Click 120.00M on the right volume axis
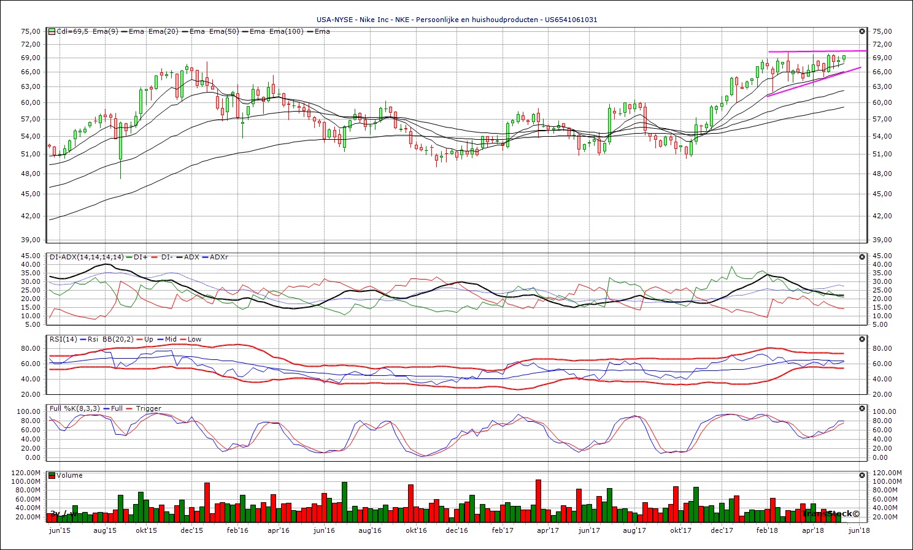 887,473
